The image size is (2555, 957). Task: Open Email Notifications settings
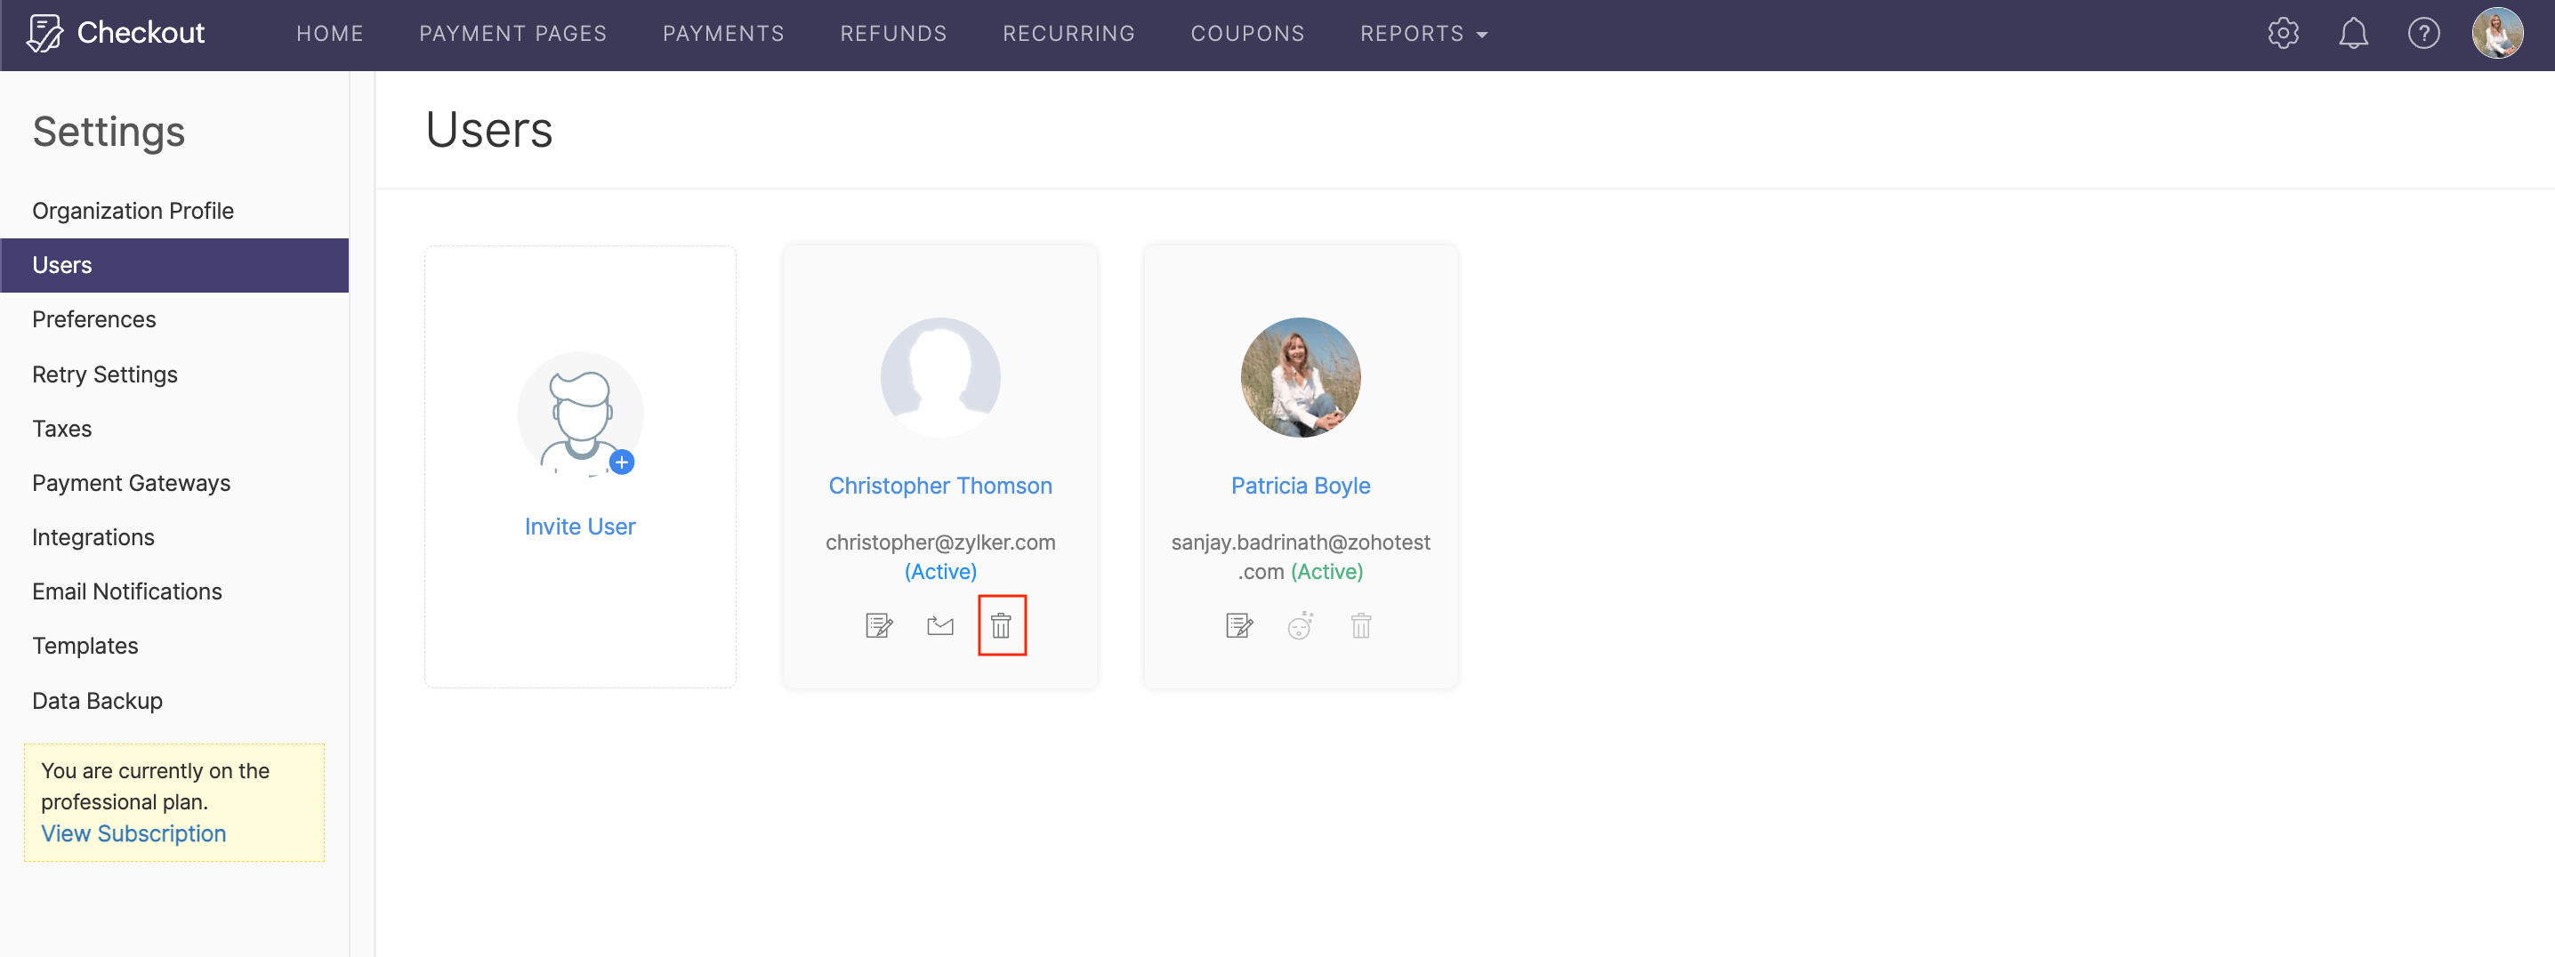[x=127, y=592]
